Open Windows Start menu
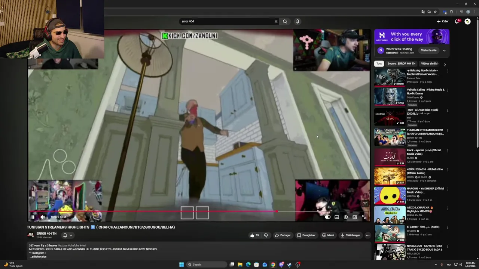The height and width of the screenshot is (269, 479). pos(181,265)
